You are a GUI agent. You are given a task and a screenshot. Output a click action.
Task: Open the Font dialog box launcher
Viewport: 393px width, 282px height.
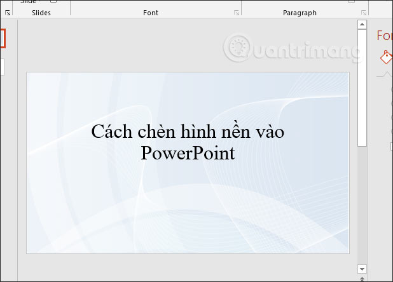pyautogui.click(x=237, y=13)
